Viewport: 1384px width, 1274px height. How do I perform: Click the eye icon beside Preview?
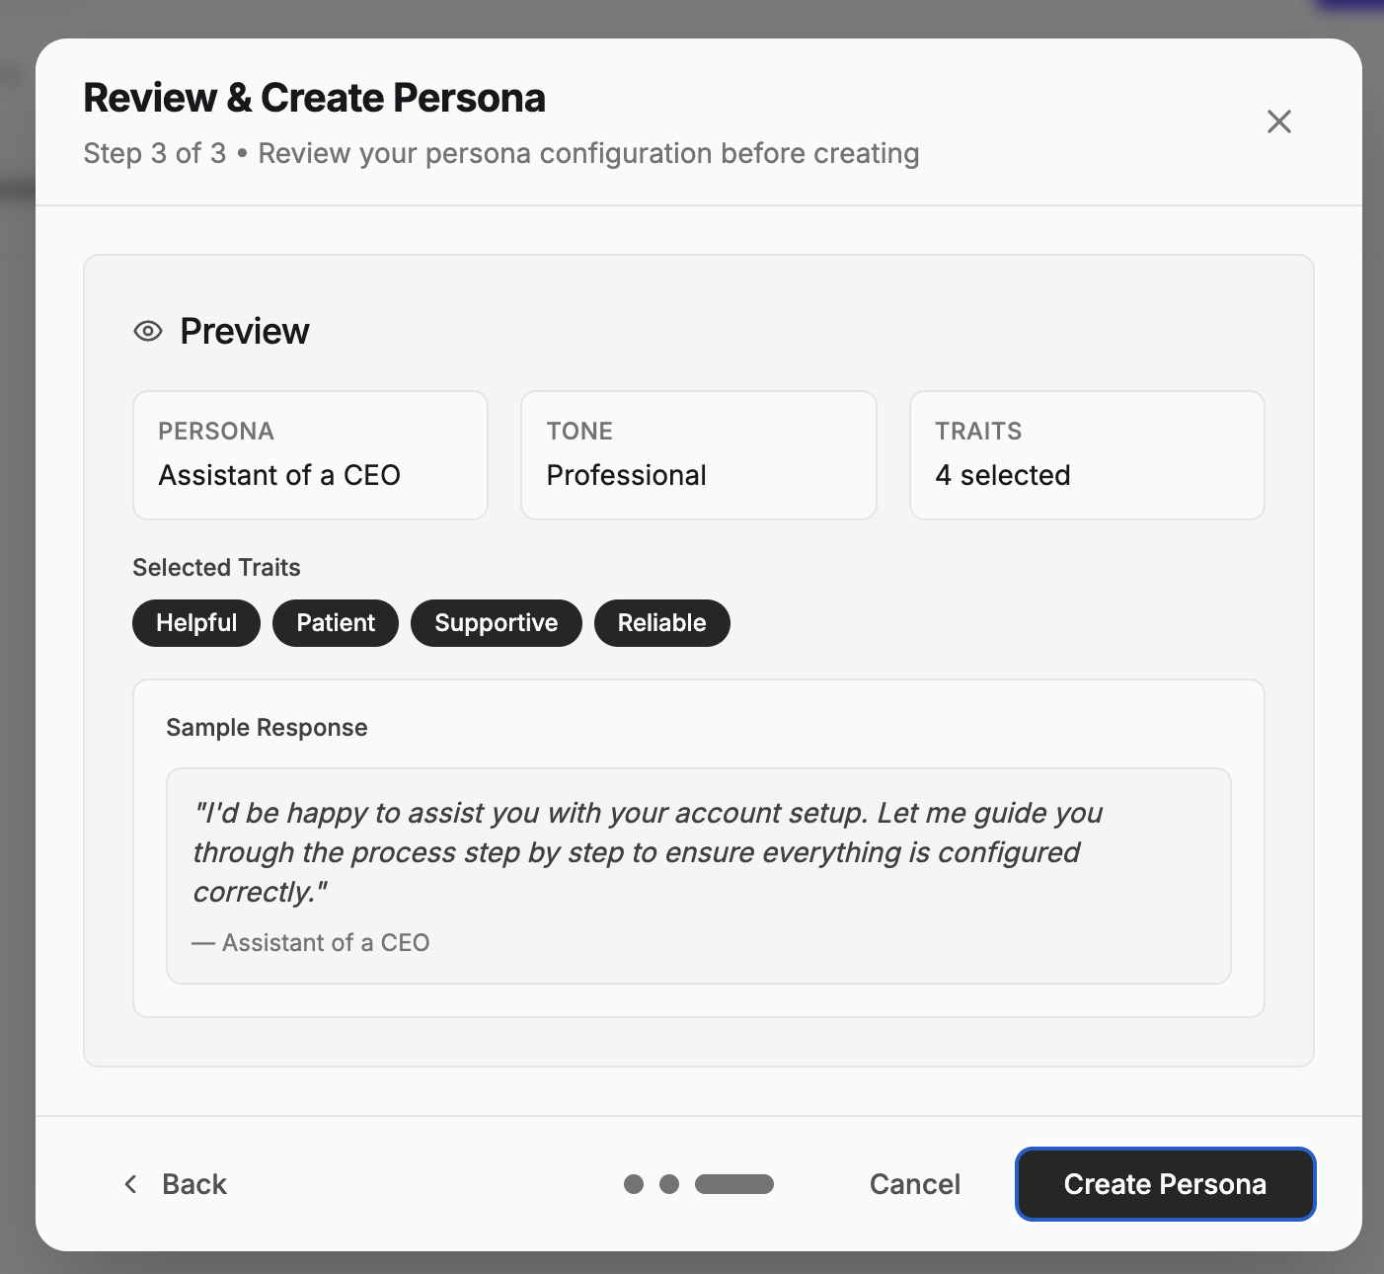(x=148, y=331)
